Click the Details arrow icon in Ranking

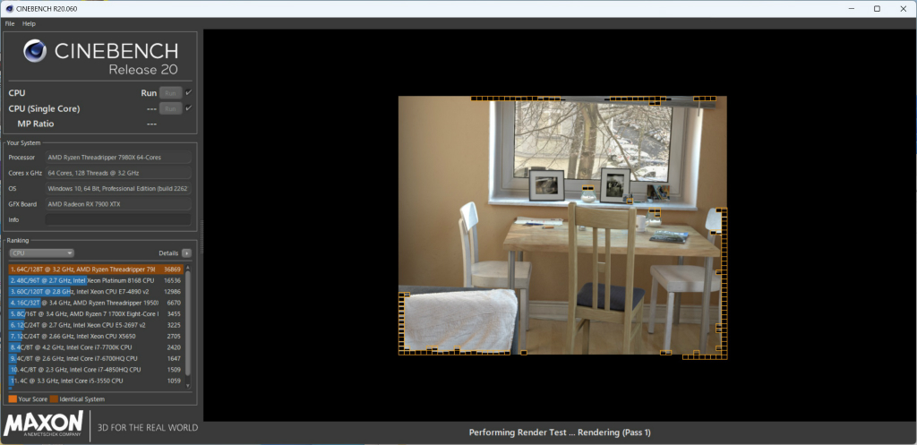(x=186, y=253)
